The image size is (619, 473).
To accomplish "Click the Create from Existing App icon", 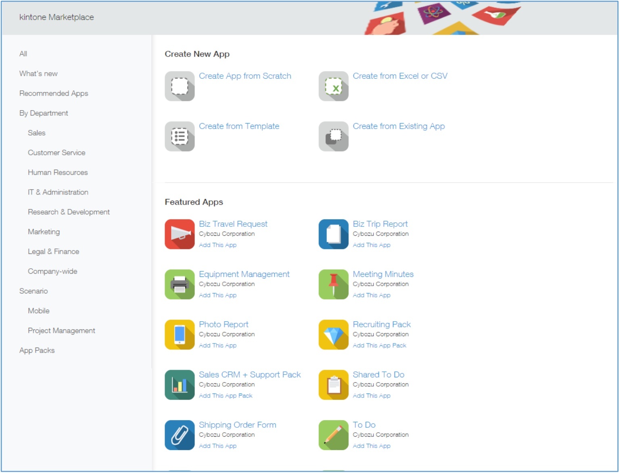I will (333, 136).
